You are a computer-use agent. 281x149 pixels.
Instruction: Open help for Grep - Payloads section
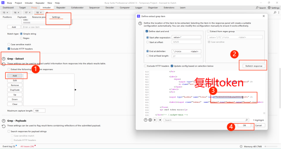4,121
